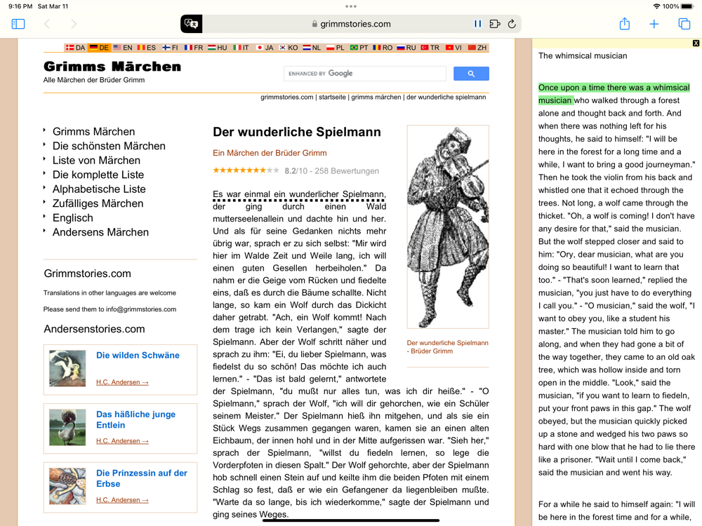
Task: Follow H.C. Andersen link under Prinzessin auf der Erbse
Action: tap(122, 500)
